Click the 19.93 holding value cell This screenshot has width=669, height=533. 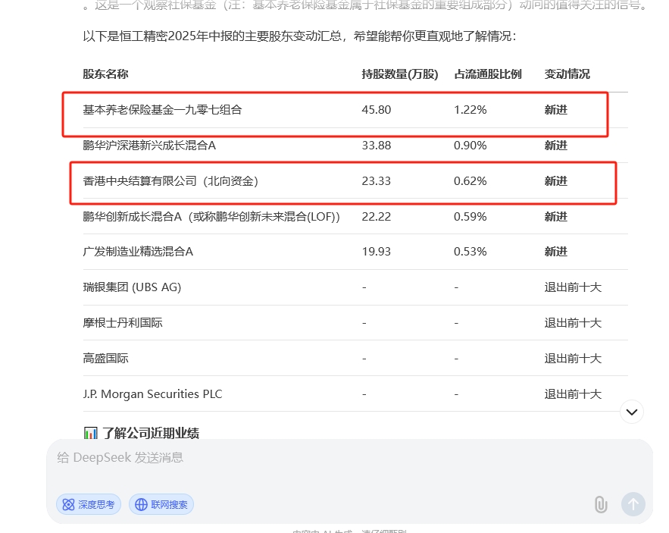pos(377,252)
